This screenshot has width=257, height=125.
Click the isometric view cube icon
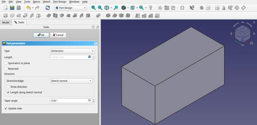point(107,8)
